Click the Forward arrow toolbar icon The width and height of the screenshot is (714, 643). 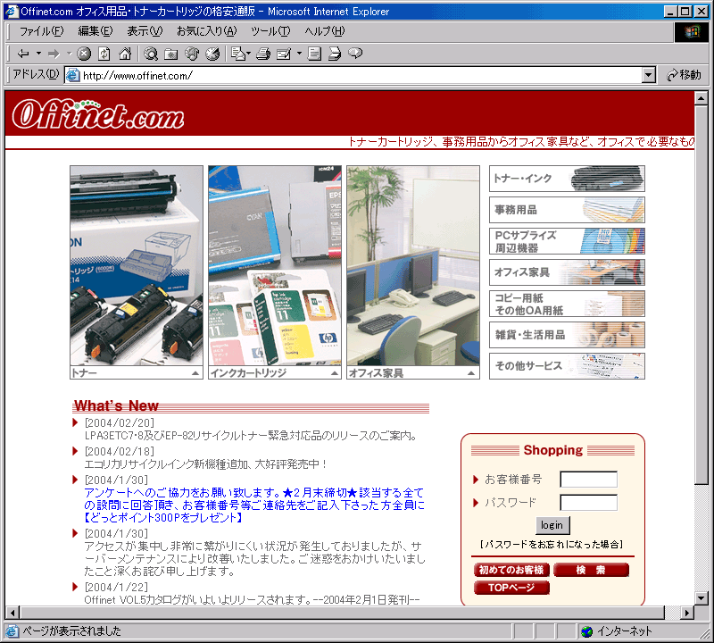[54, 54]
